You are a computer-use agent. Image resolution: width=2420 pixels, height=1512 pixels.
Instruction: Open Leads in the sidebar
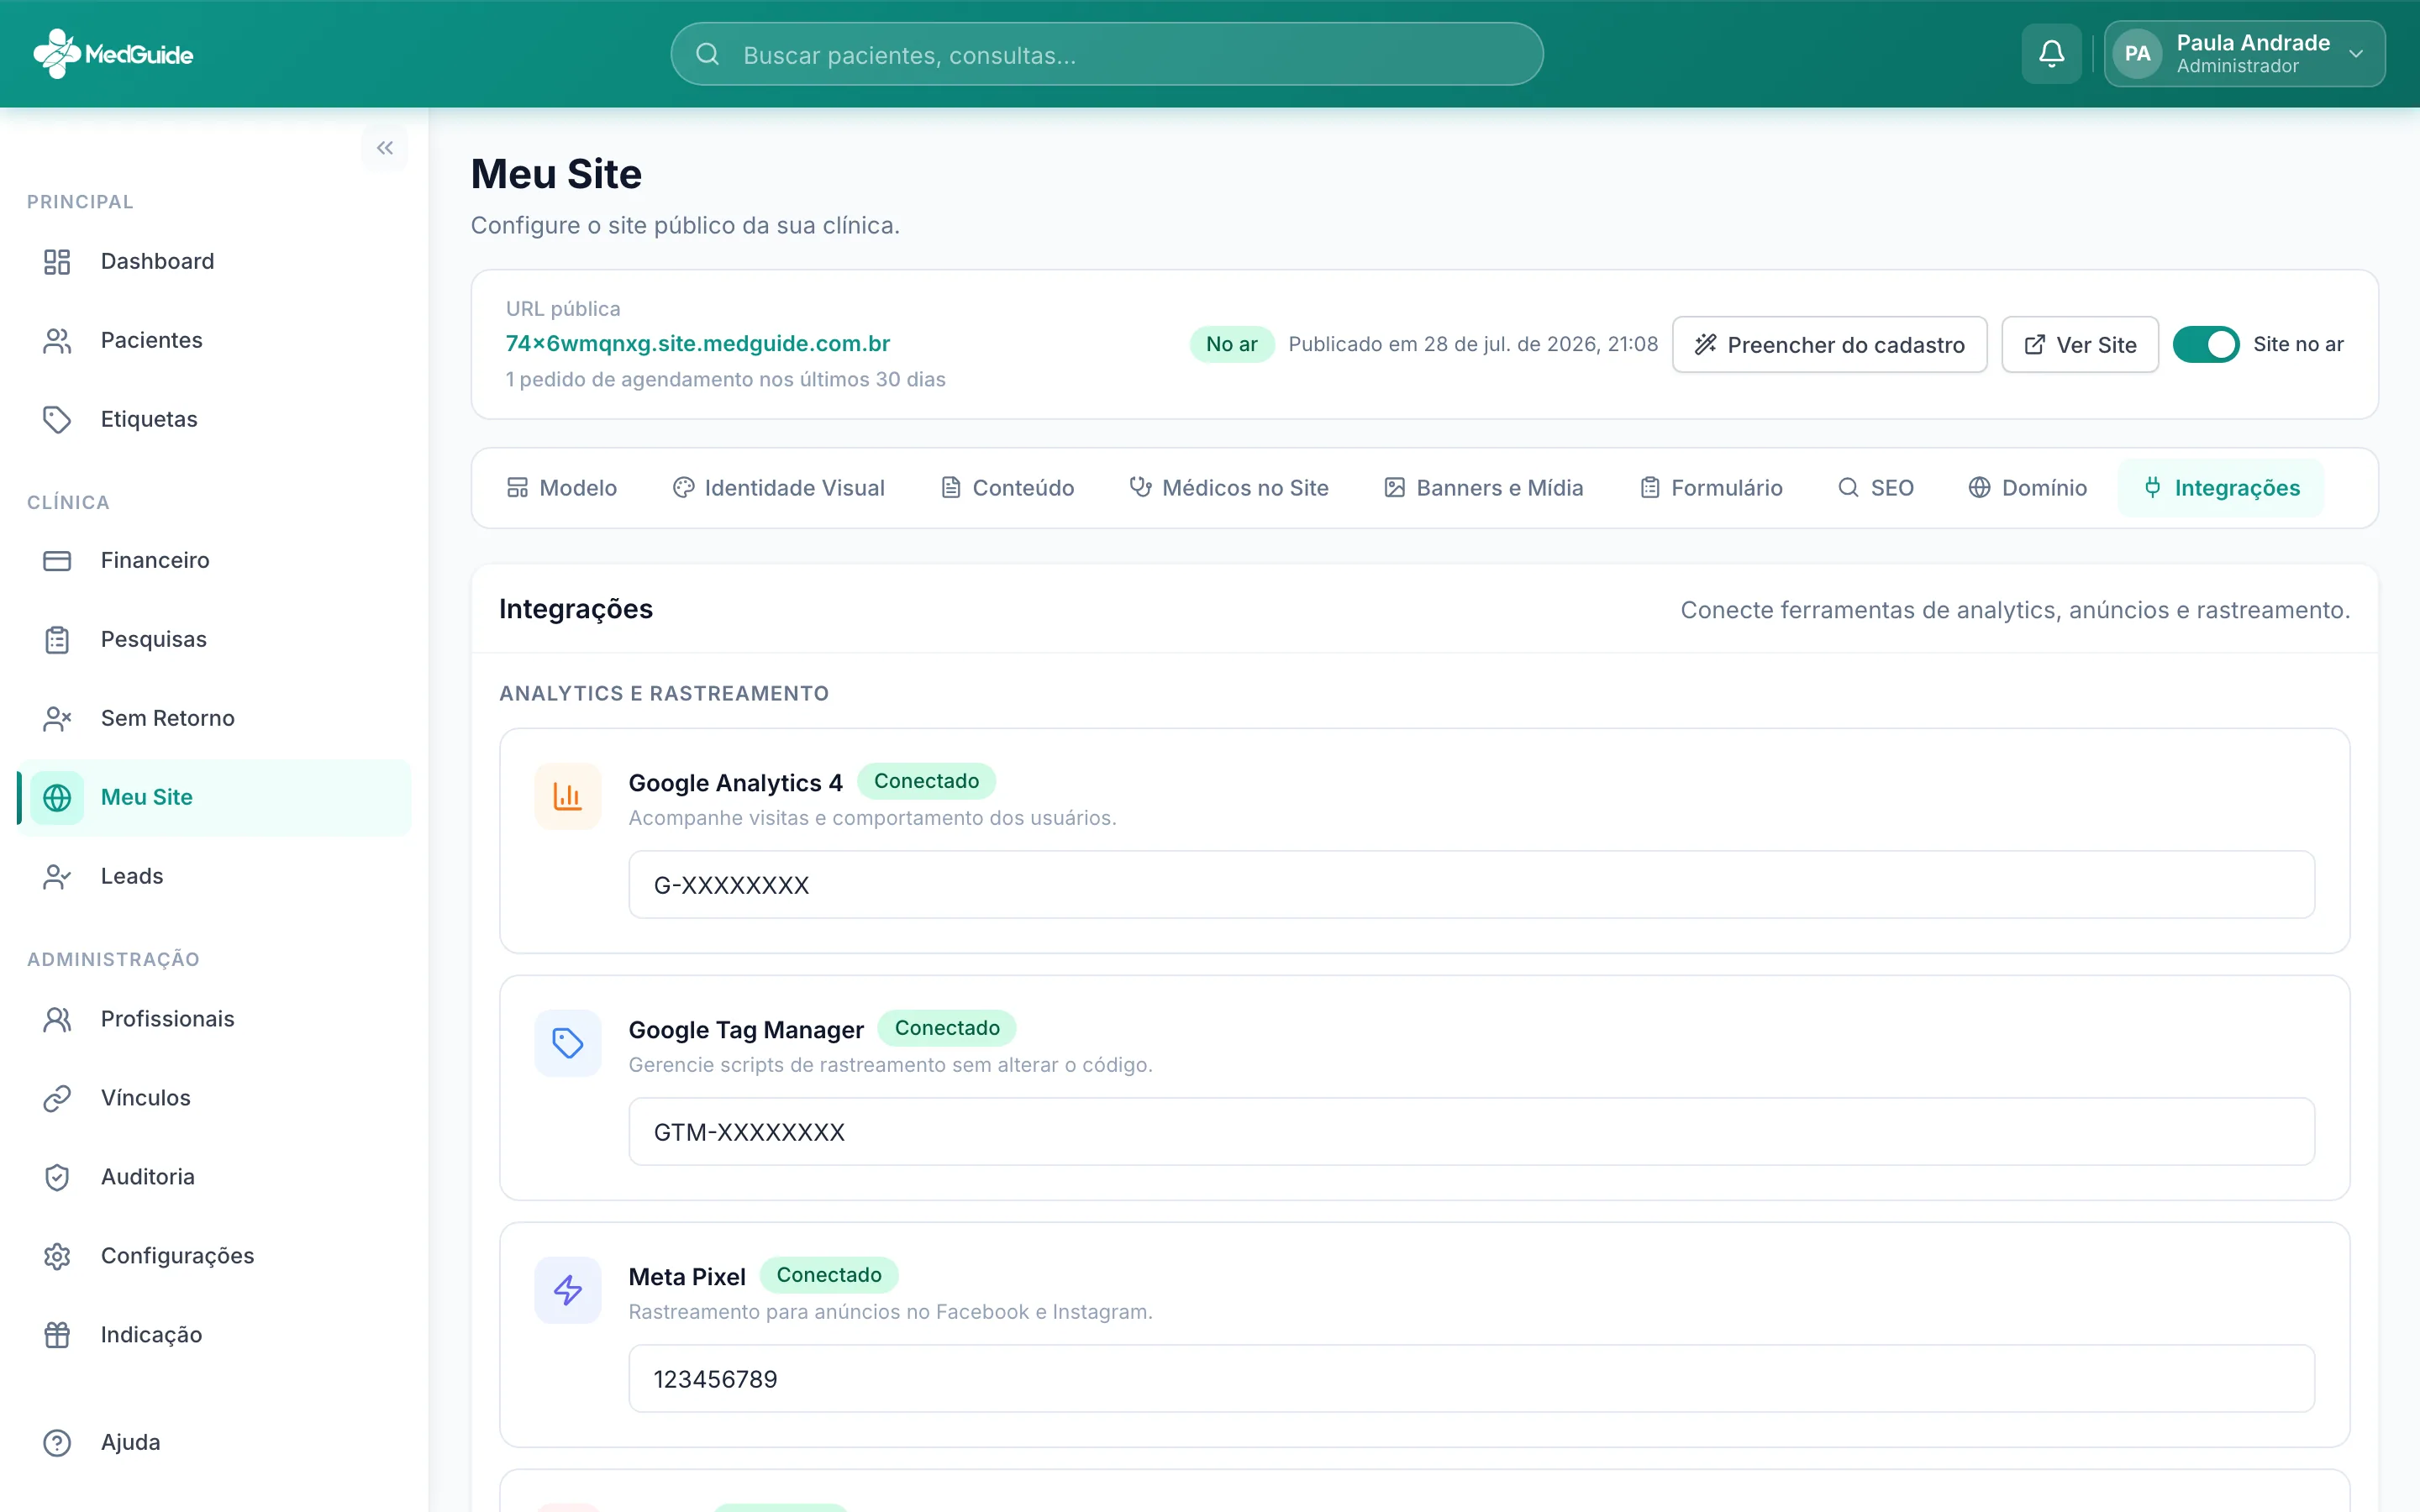(214, 877)
